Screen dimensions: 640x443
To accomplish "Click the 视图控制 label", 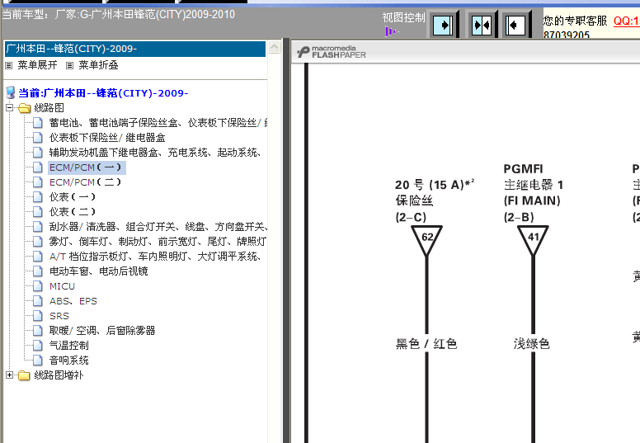I will pos(403,17).
